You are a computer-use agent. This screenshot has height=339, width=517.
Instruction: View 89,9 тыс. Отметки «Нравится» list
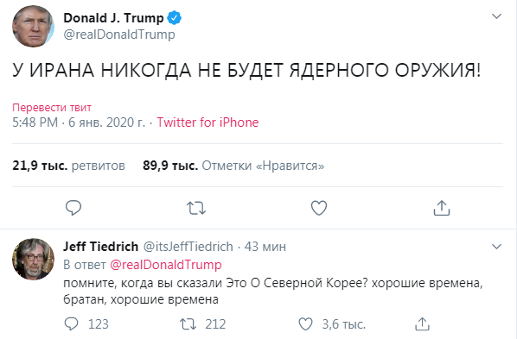[233, 166]
